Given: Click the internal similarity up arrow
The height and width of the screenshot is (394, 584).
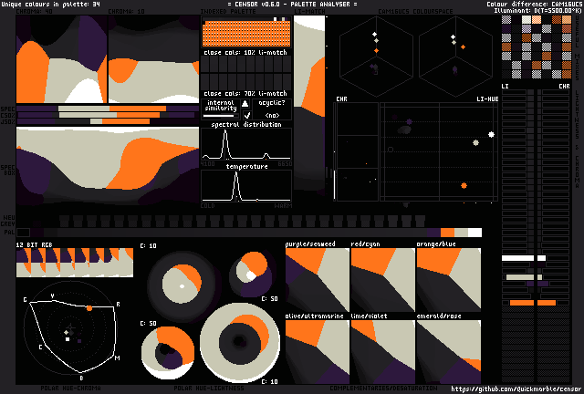Looking at the screenshot, I should [x=245, y=104].
